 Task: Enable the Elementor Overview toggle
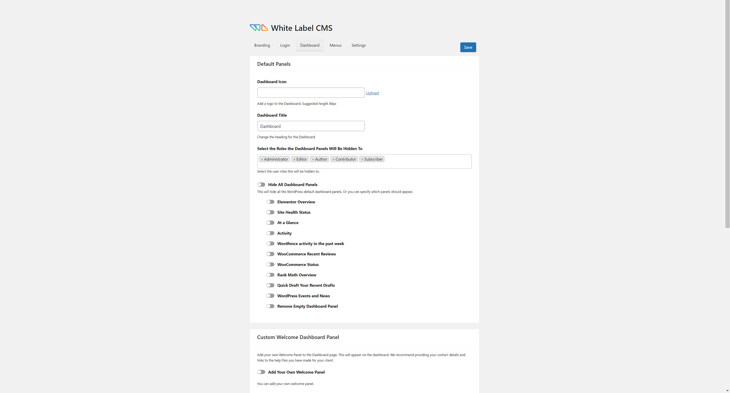[x=270, y=202]
